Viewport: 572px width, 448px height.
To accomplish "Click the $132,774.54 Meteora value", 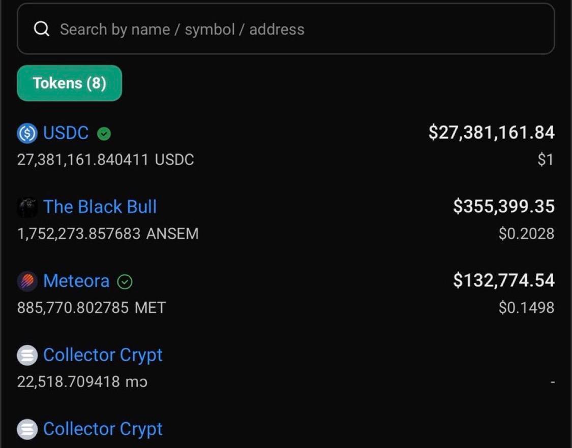I will click(x=504, y=280).
